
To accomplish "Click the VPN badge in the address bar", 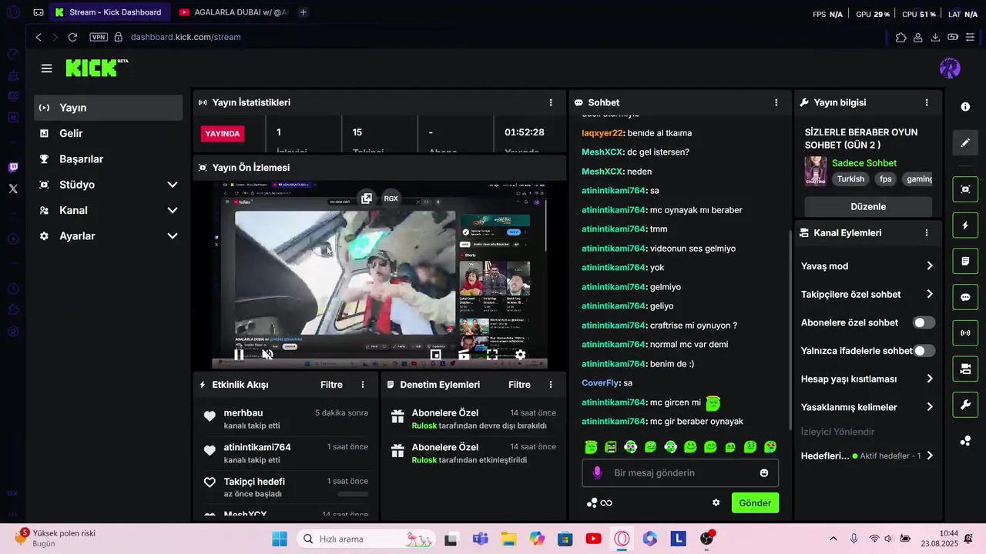I will coord(99,37).
